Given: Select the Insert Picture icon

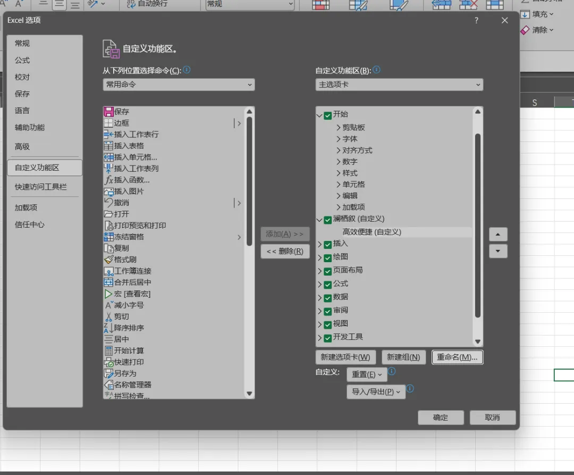Looking at the screenshot, I should coord(109,191).
